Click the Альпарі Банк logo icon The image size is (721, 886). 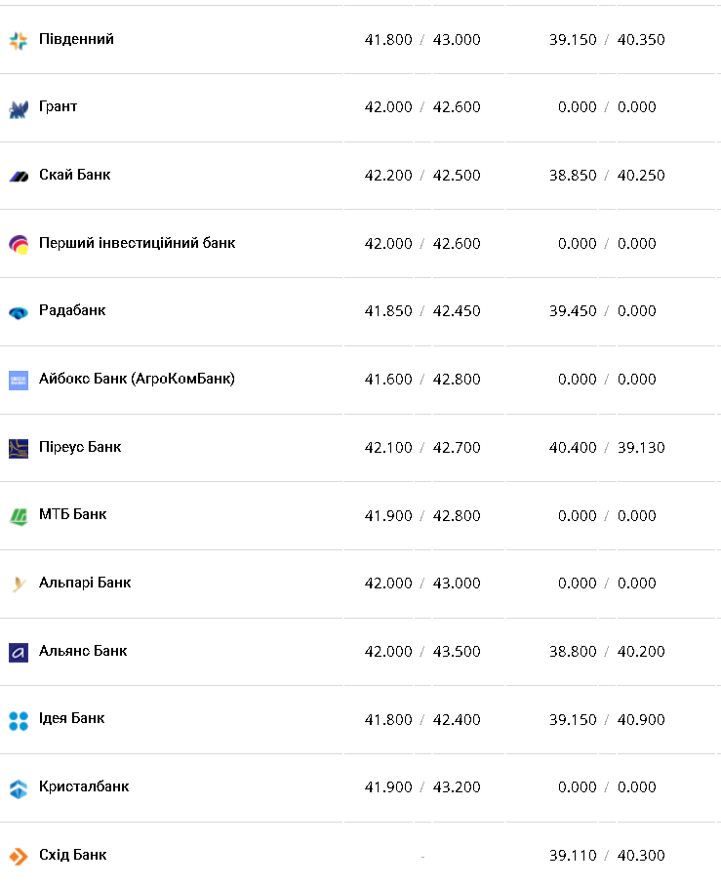coord(19,584)
